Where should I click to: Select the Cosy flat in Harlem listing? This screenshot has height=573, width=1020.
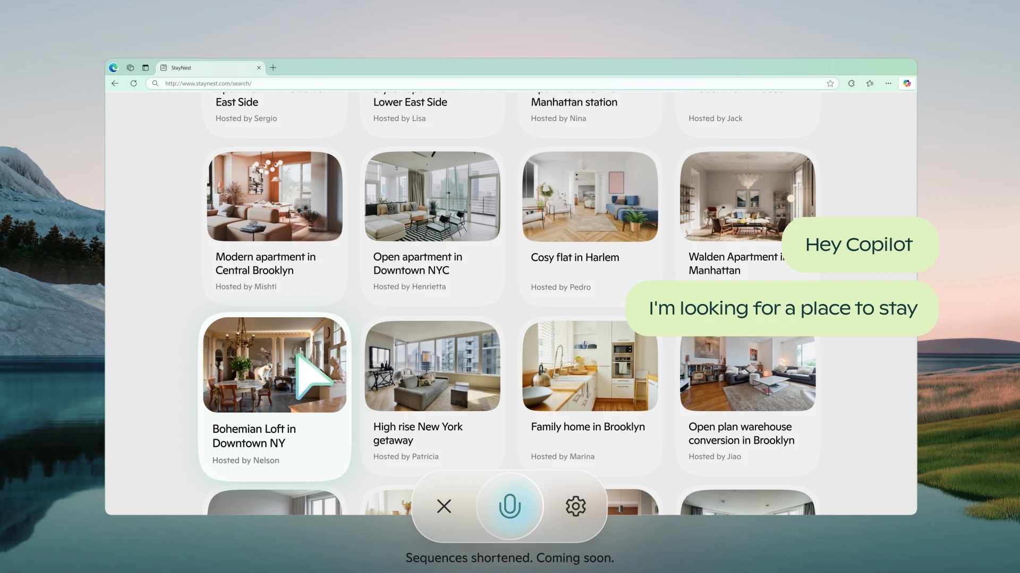click(590, 221)
